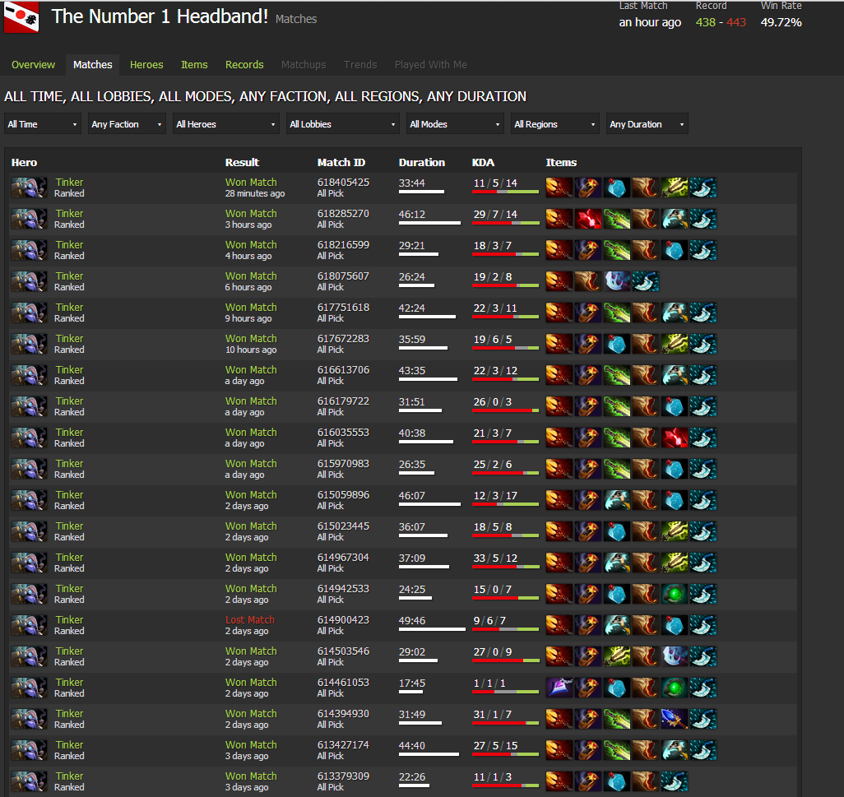Click duration 17:45 value
The height and width of the screenshot is (797, 844).
(412, 683)
